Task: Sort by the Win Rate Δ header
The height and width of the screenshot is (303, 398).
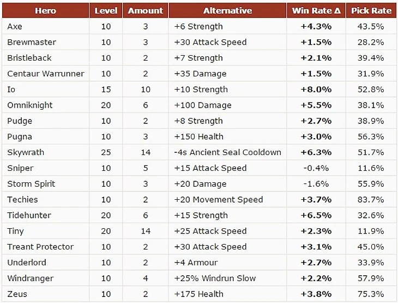Action: (316, 10)
